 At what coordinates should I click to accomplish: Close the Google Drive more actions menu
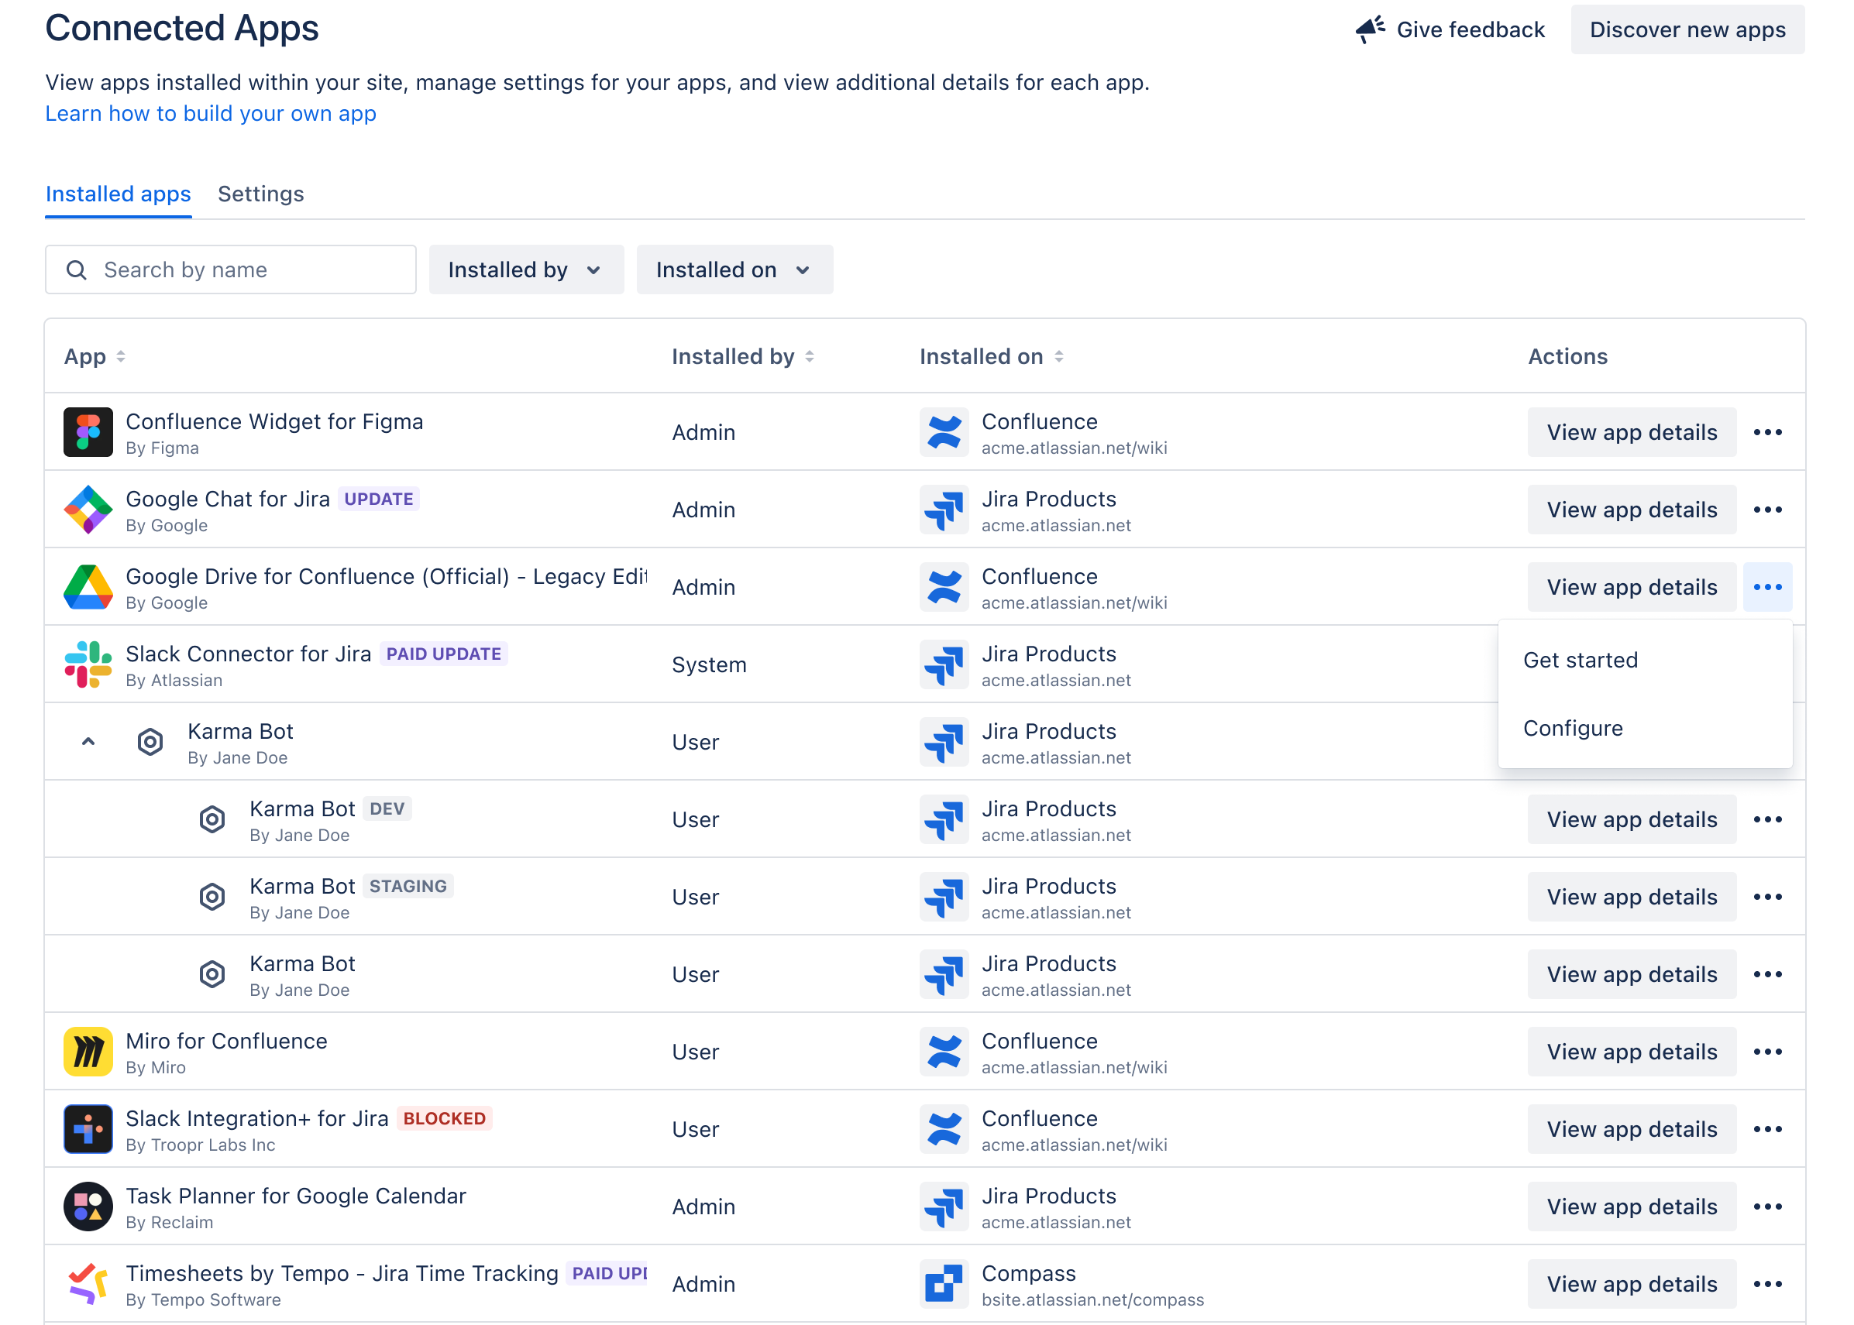coord(1767,588)
